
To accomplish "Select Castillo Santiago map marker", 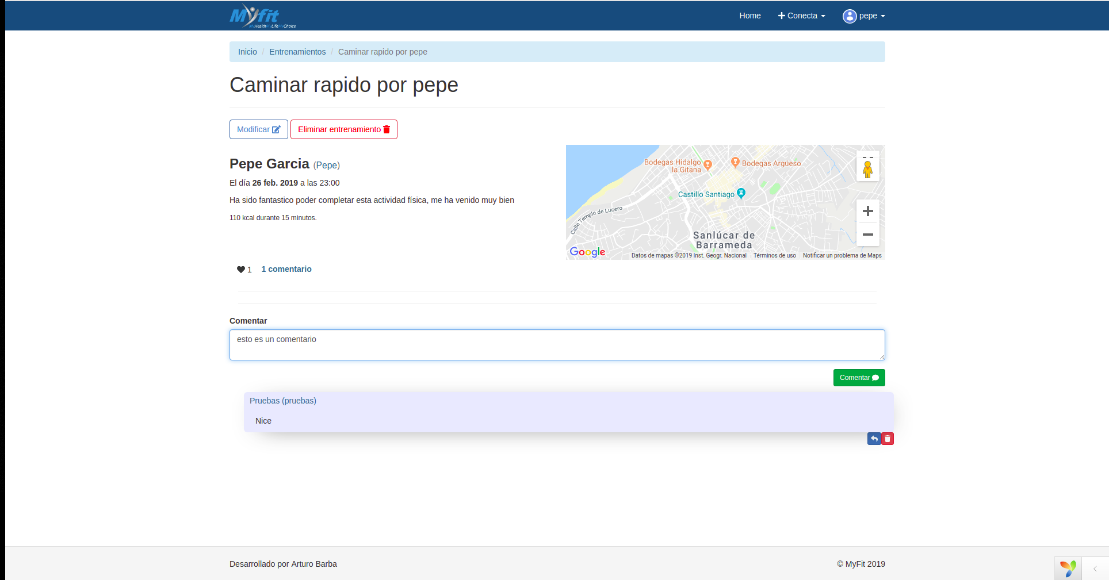I will click(x=741, y=193).
